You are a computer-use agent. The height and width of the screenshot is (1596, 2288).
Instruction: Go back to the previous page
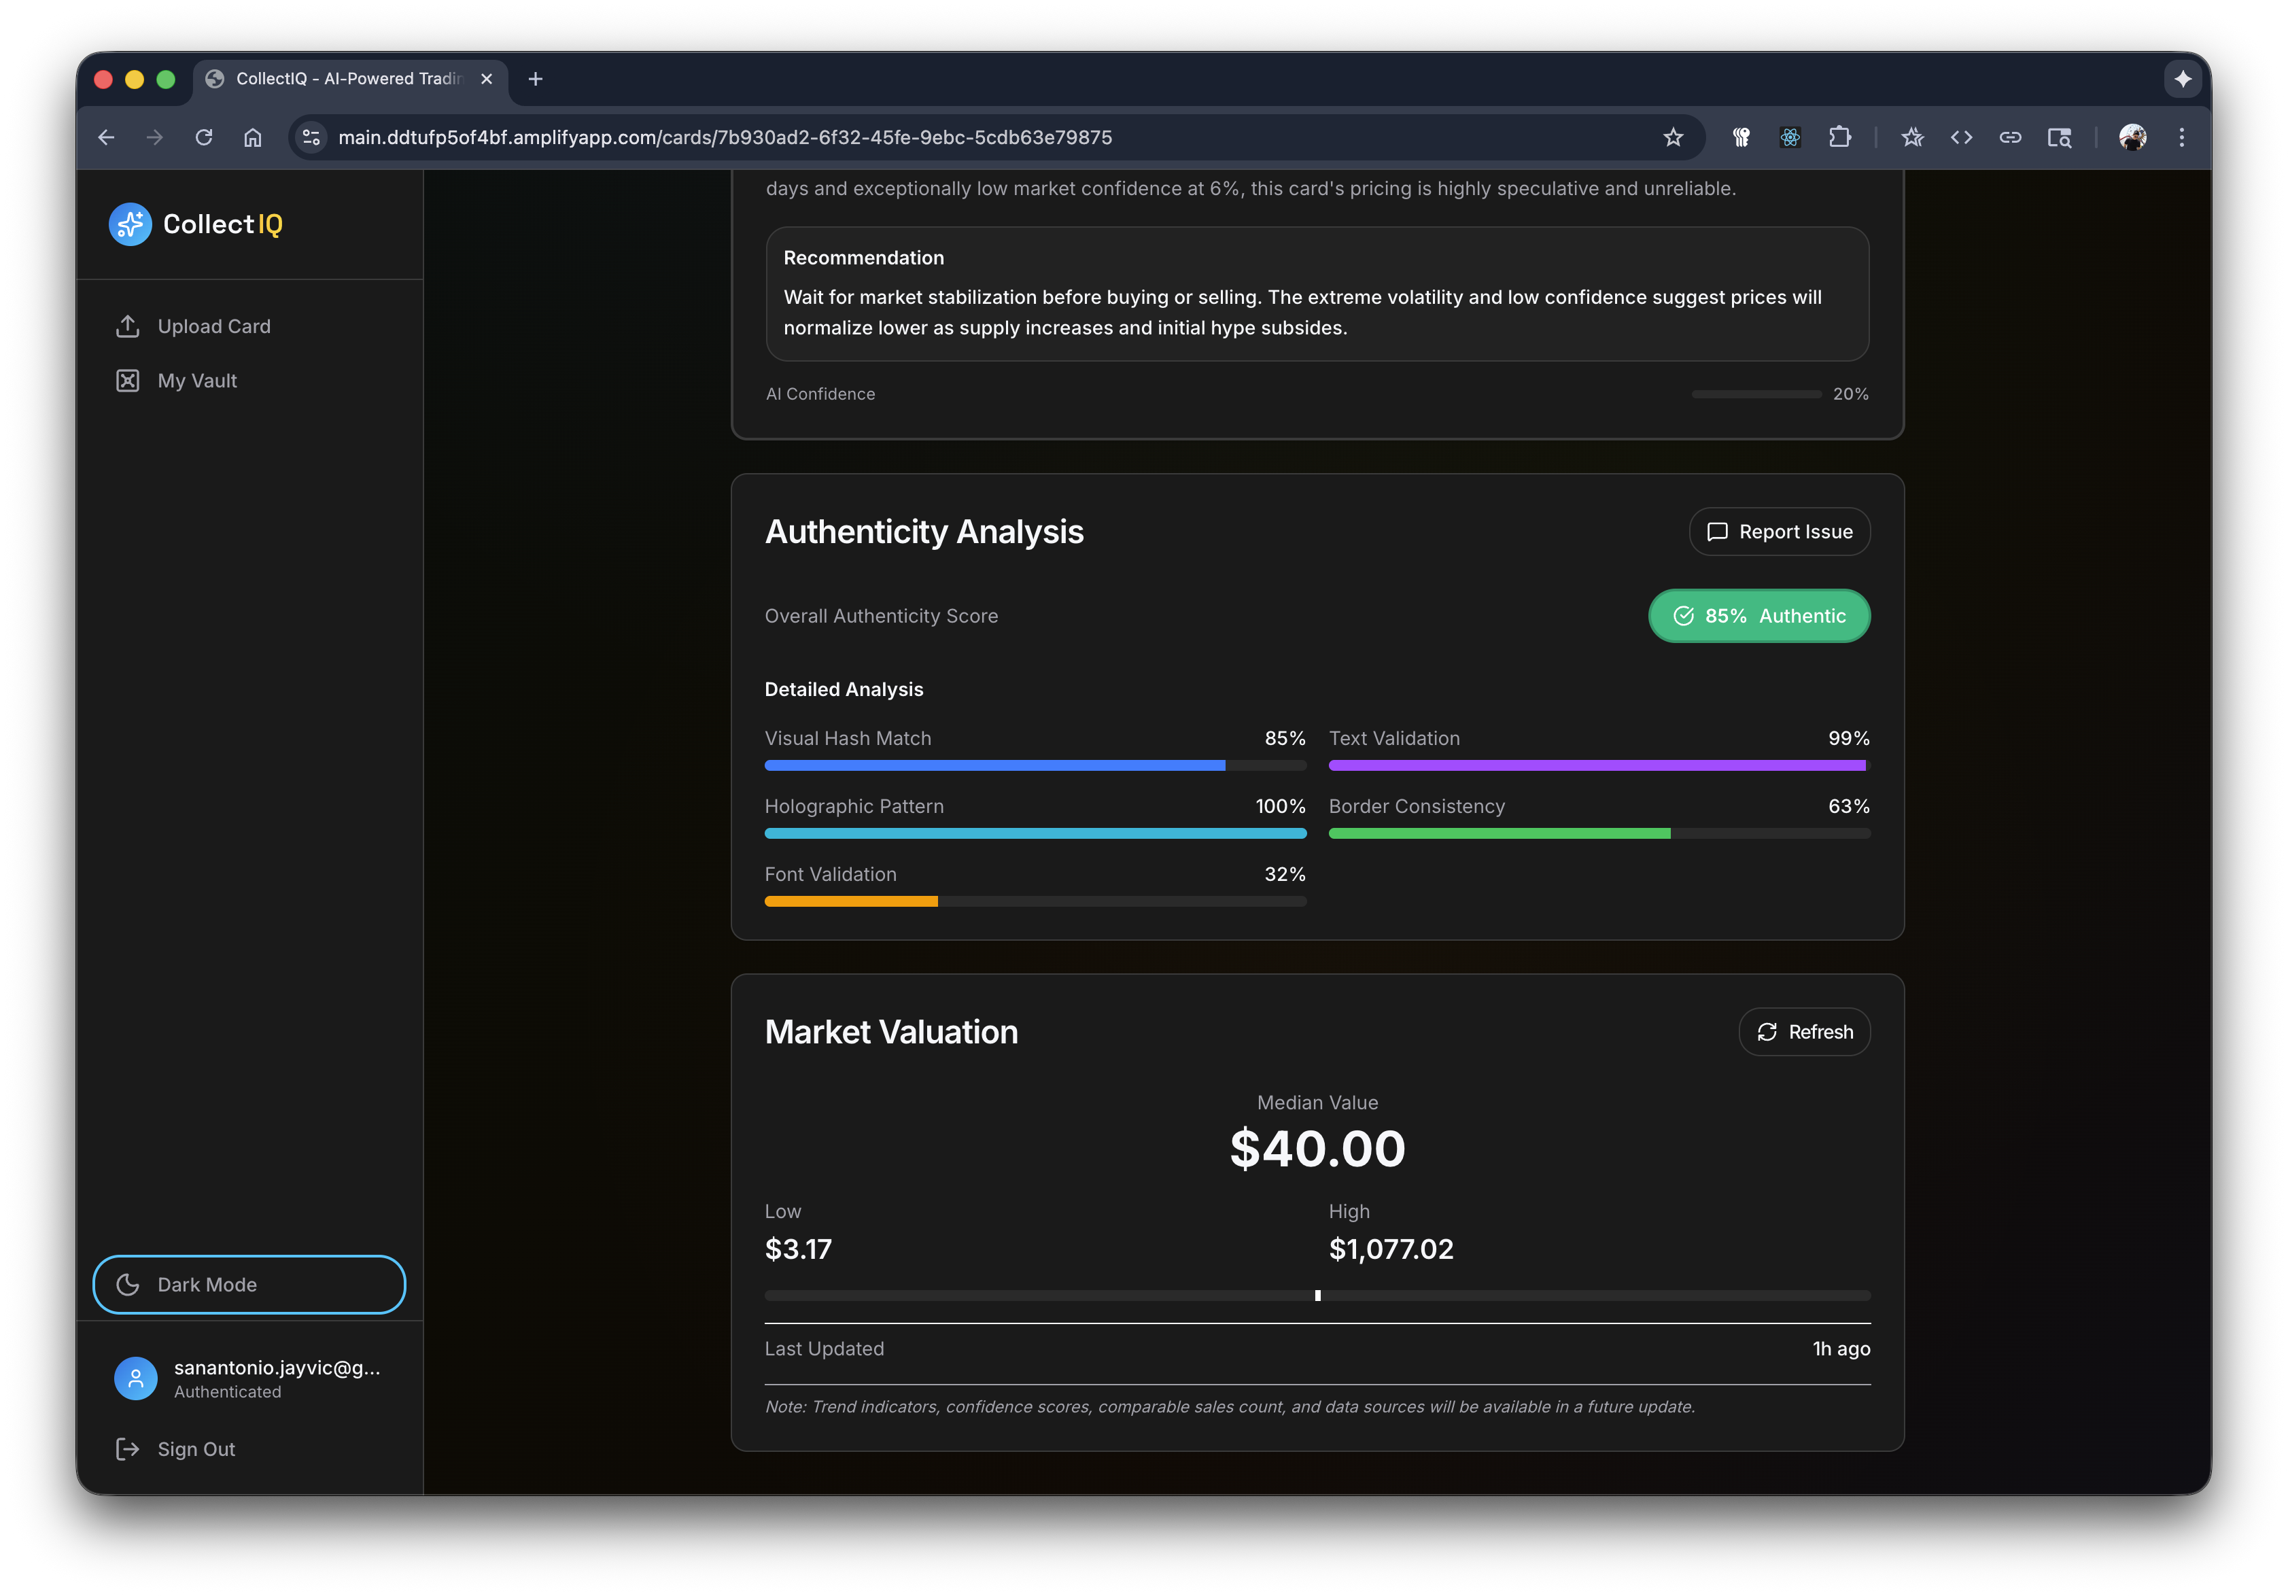[x=107, y=137]
